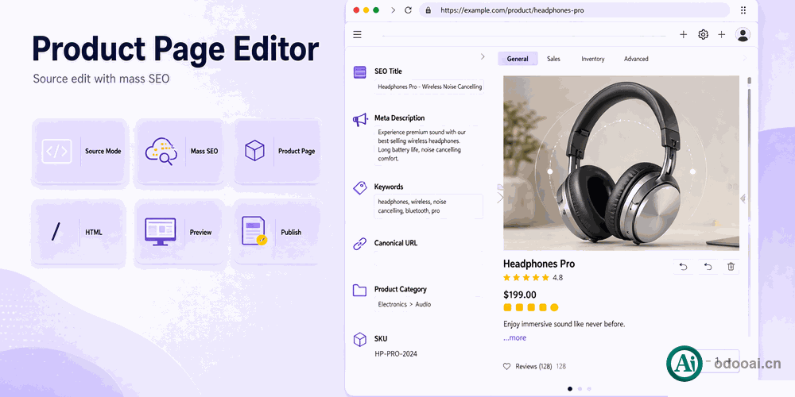Expand the description with the ...more link
The image size is (795, 397).
click(514, 337)
